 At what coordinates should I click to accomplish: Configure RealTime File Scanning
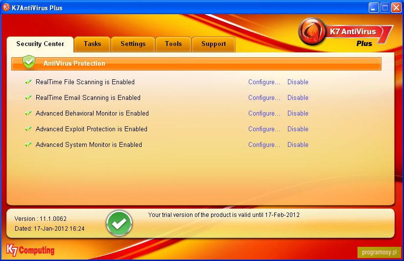(x=264, y=82)
